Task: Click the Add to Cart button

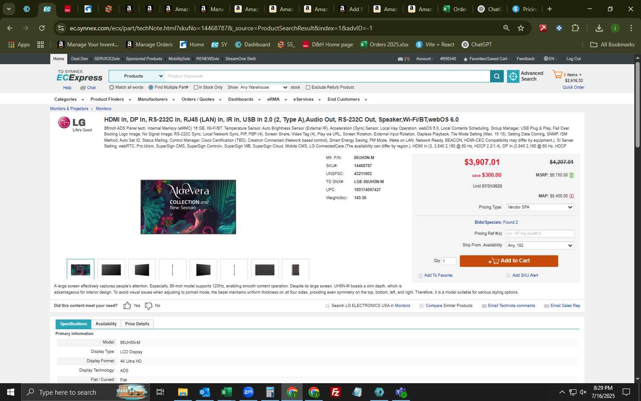Action: [509, 261]
